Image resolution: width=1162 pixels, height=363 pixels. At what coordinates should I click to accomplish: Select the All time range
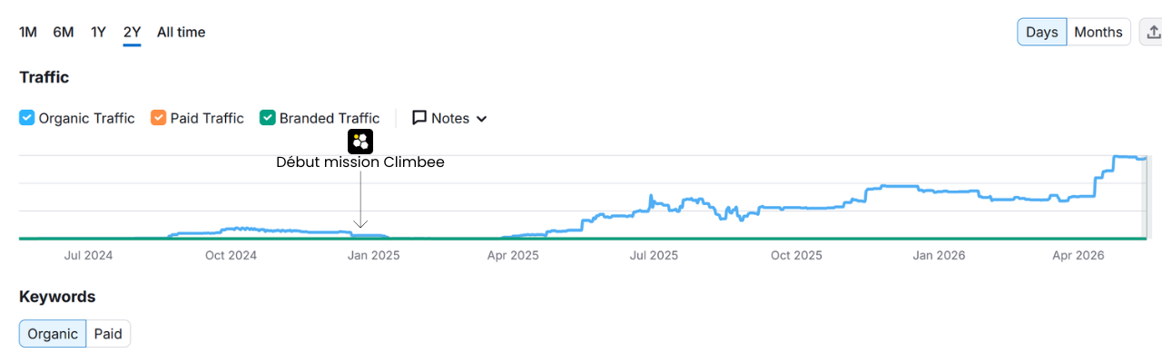(x=182, y=32)
